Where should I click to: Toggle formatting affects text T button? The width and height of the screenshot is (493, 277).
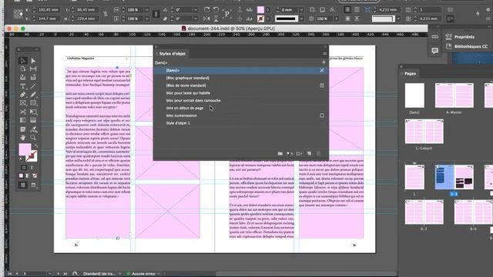coord(32,168)
